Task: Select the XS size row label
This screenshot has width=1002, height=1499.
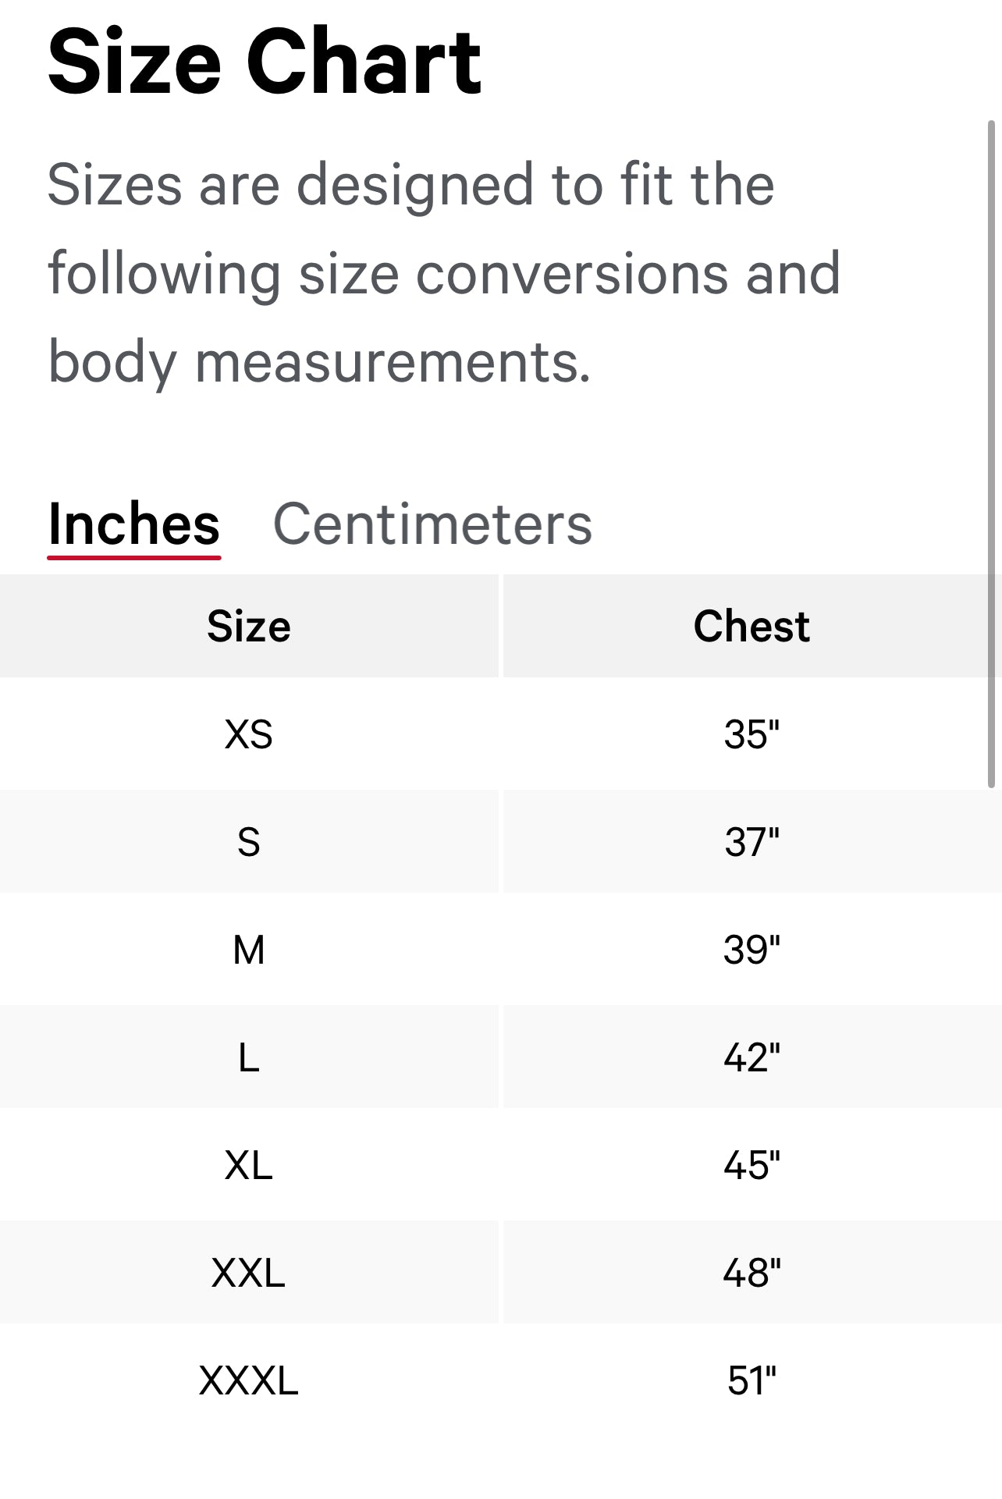Action: point(249,734)
